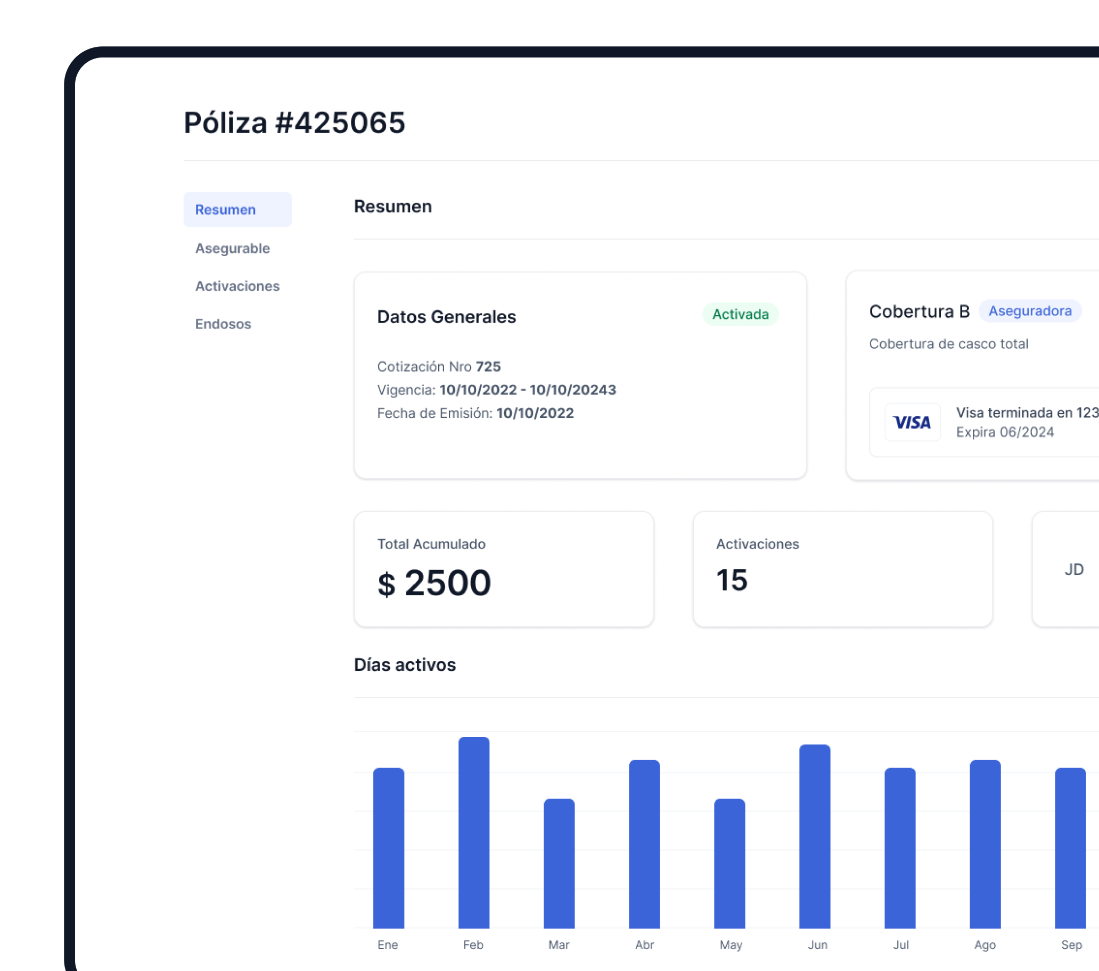Click the Ene axis label
Image resolution: width=1099 pixels, height=971 pixels.
388,945
